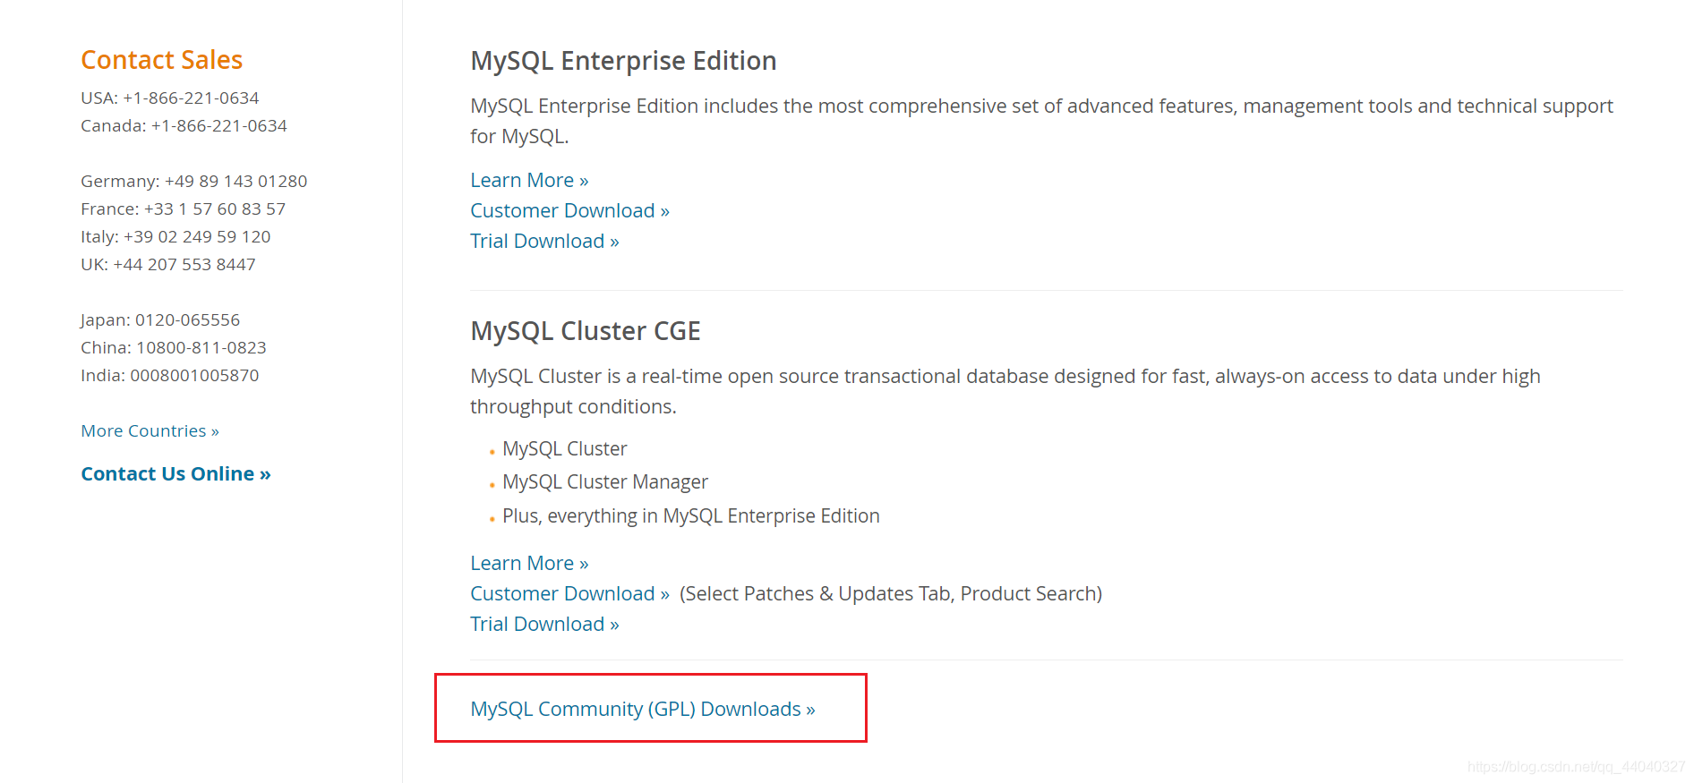Click Trial Download under MySQL Enterprise Edition
This screenshot has height=783, width=1694.
pos(544,241)
